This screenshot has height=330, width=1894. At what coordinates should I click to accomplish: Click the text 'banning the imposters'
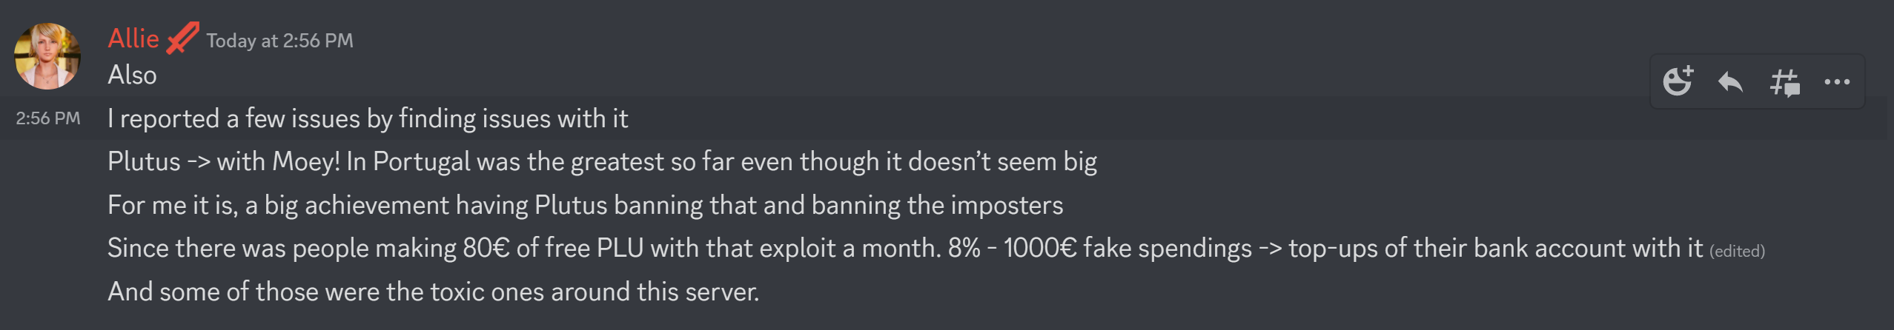pos(937,205)
